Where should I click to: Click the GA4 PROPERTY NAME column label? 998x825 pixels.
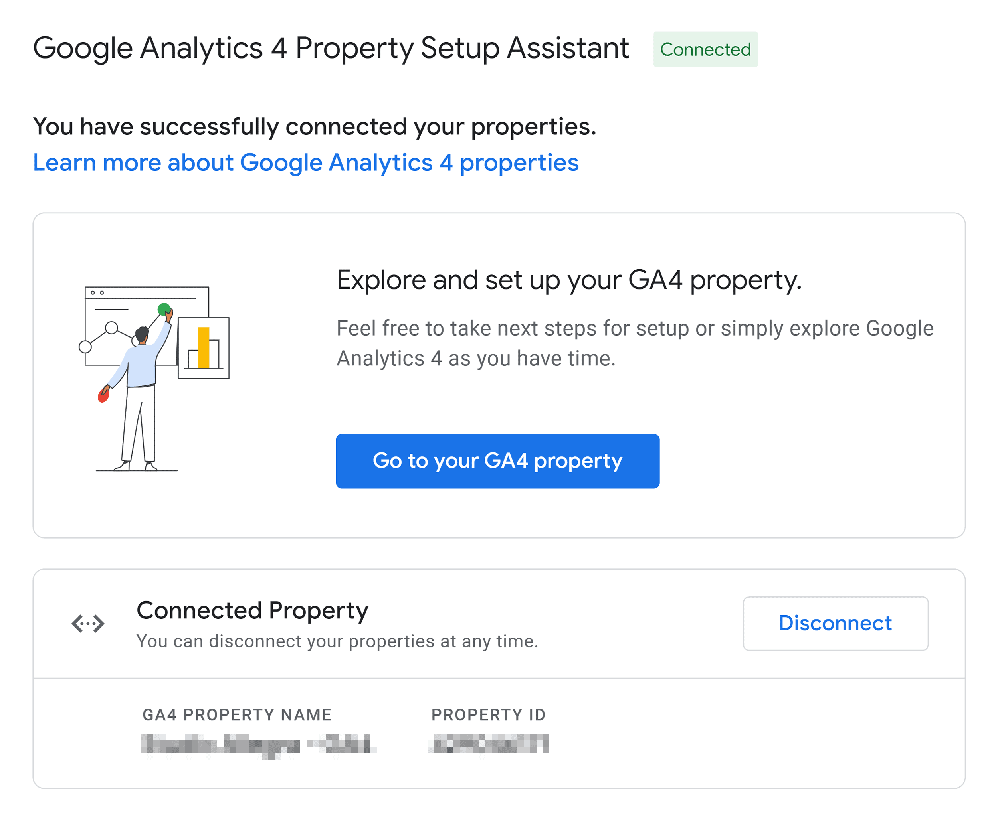point(237,714)
